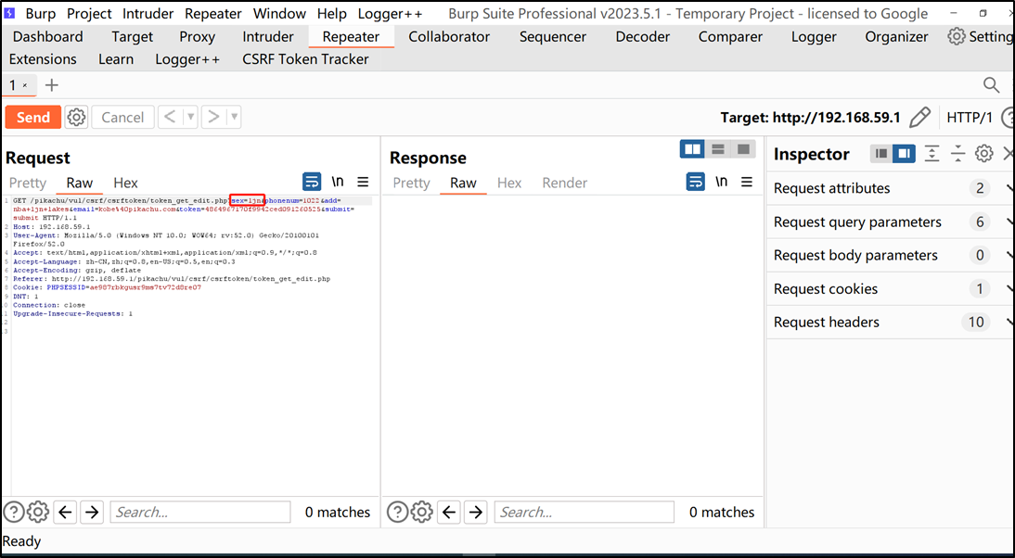Edit target with pencil icon
This screenshot has width=1015, height=558.
coord(919,117)
